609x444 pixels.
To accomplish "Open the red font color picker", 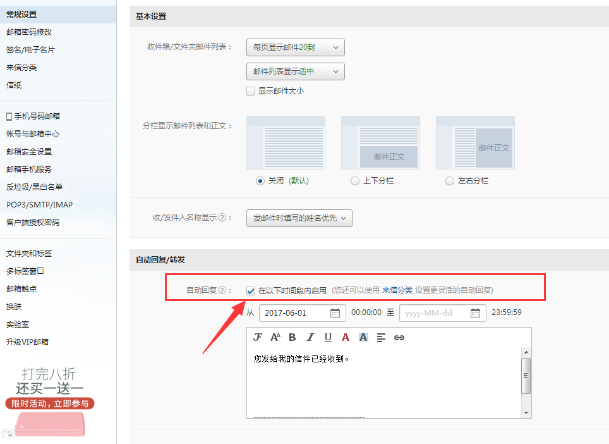I will point(346,337).
